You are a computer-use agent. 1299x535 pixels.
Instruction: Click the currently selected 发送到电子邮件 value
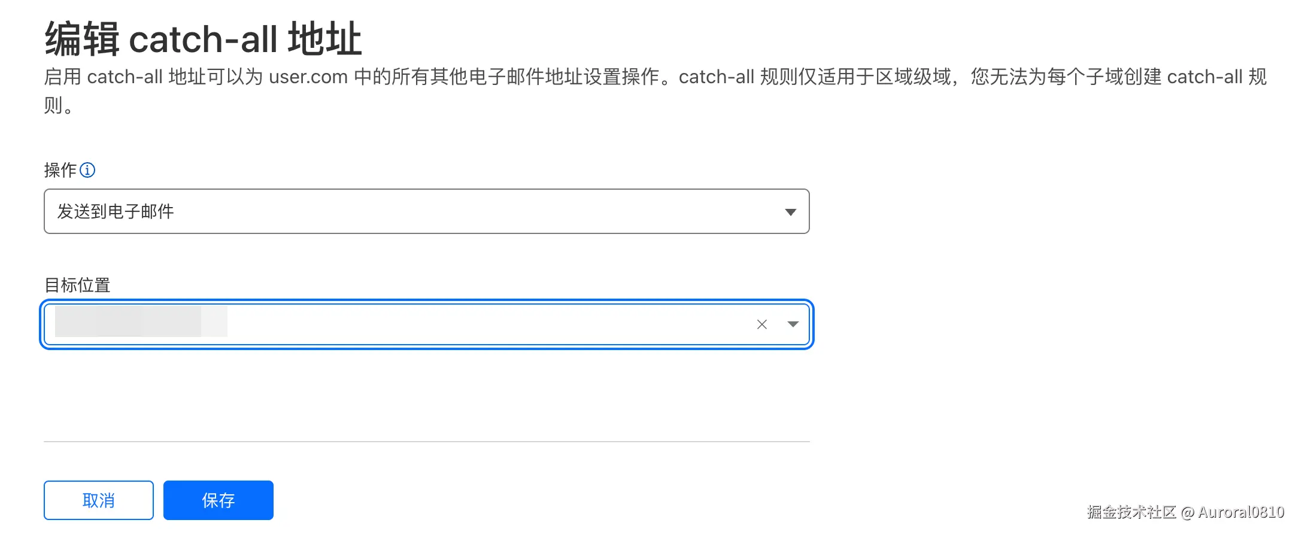(x=115, y=211)
